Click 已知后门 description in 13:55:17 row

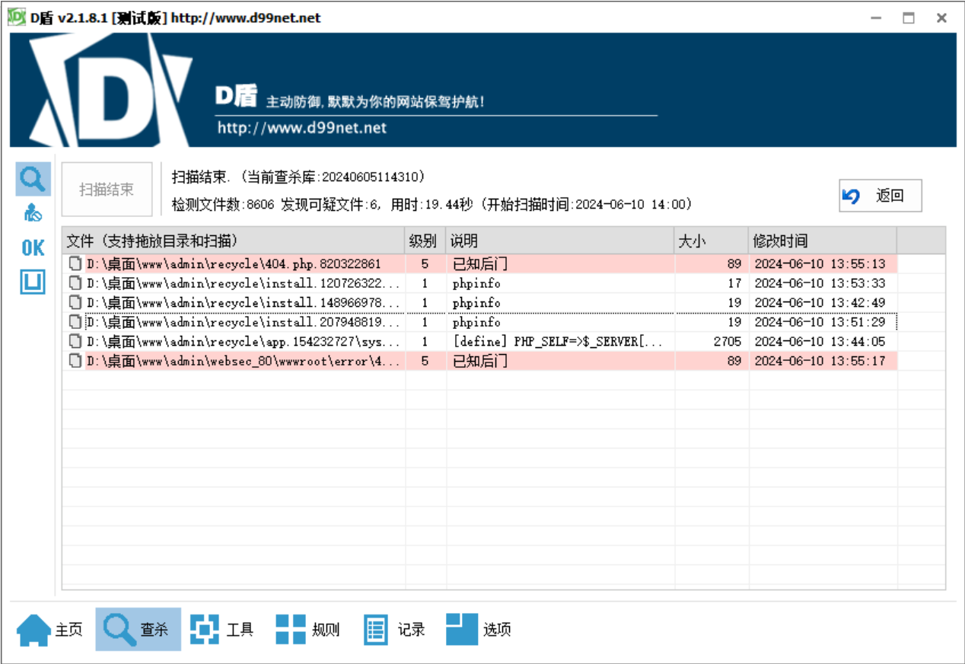tap(479, 361)
